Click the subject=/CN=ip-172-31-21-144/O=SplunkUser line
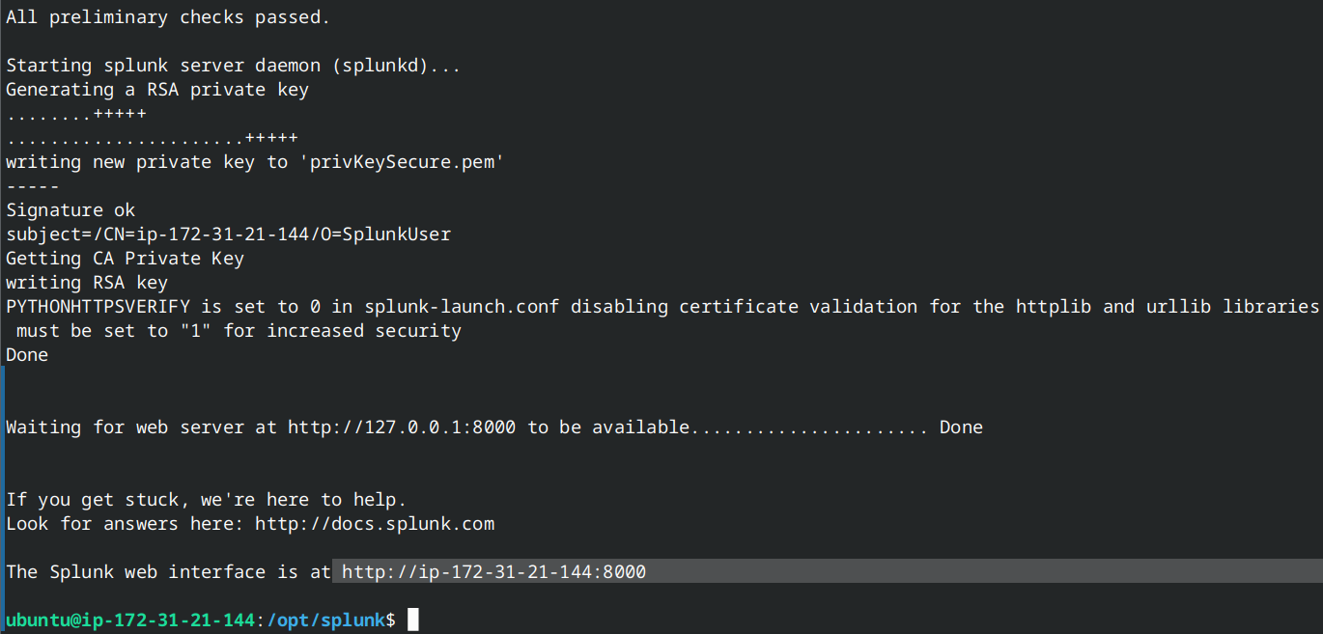The height and width of the screenshot is (634, 1323). (228, 234)
